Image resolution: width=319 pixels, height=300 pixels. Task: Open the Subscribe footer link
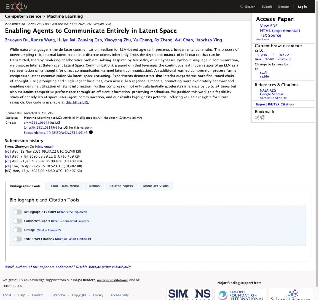point(58,295)
